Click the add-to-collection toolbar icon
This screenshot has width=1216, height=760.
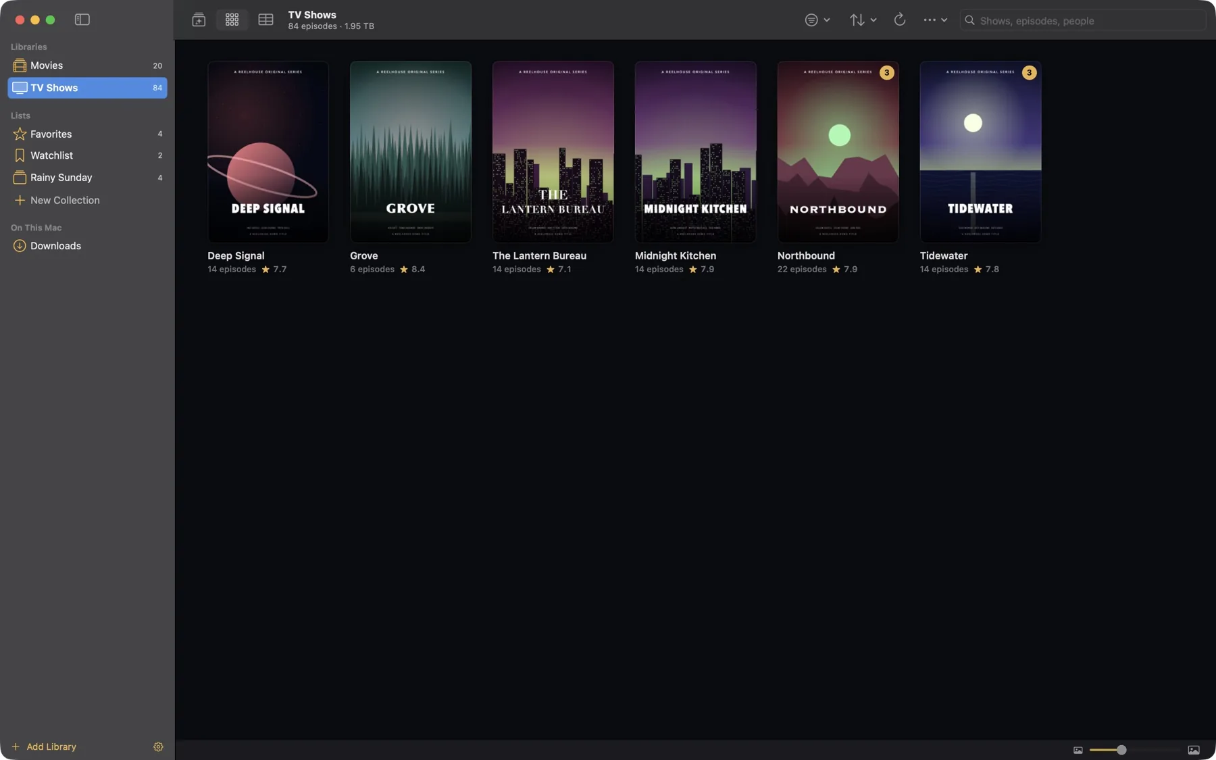pyautogui.click(x=199, y=20)
